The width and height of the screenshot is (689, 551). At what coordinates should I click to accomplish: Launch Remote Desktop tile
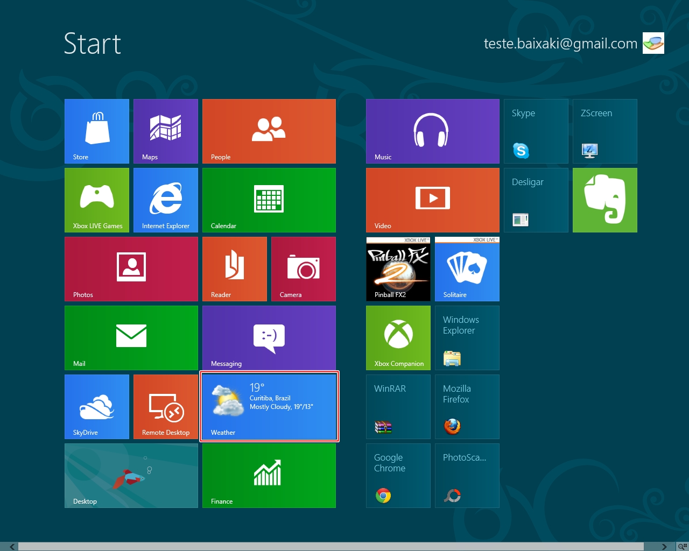(x=166, y=407)
